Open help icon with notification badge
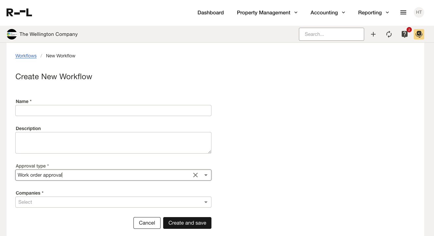The width and height of the screenshot is (434, 236). pyautogui.click(x=405, y=34)
